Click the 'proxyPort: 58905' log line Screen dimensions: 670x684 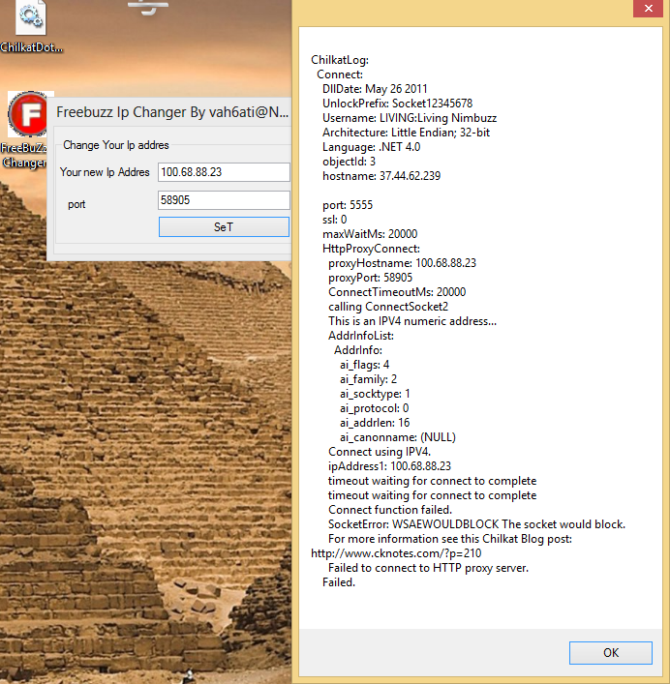click(x=370, y=278)
